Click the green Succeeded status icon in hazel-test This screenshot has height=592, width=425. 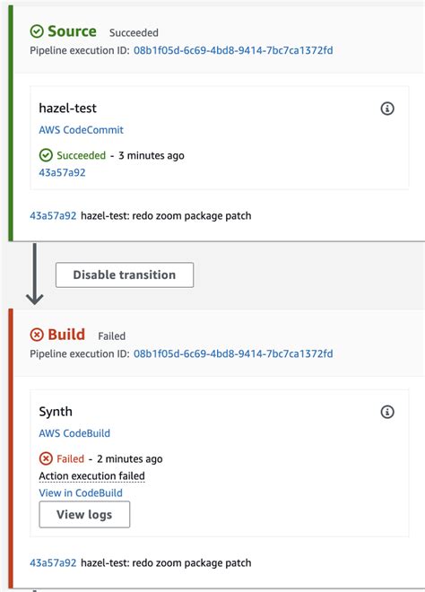[x=46, y=155]
